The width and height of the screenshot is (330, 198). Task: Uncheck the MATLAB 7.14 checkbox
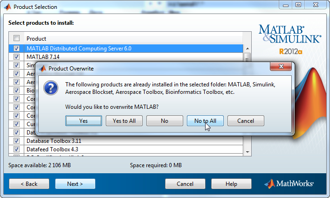(16, 57)
